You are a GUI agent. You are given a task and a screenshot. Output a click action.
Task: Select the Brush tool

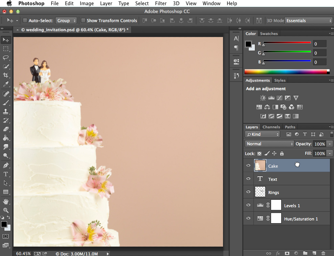[x=5, y=102]
